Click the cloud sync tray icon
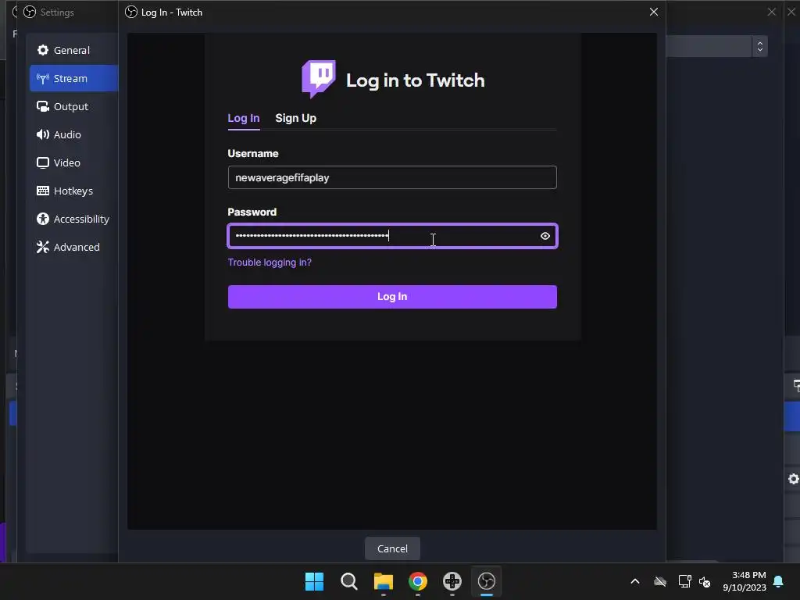The width and height of the screenshot is (800, 600). click(660, 581)
